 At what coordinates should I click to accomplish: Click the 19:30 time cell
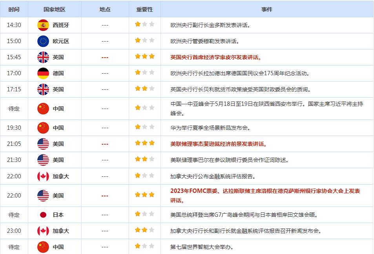pos(14,128)
